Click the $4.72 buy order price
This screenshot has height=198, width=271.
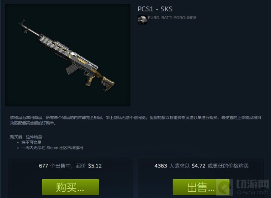[x=198, y=166]
